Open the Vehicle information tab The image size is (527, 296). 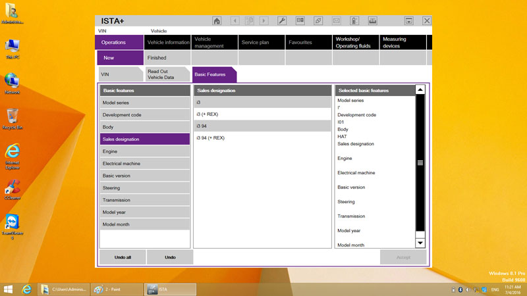[167, 42]
